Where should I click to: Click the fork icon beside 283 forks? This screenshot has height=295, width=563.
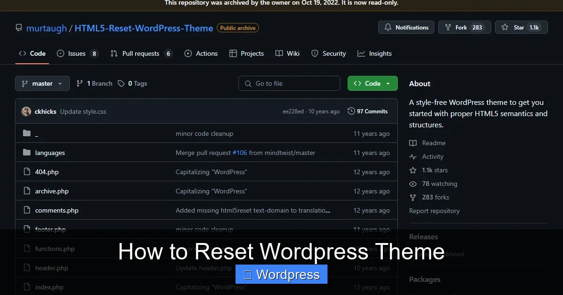click(x=413, y=197)
